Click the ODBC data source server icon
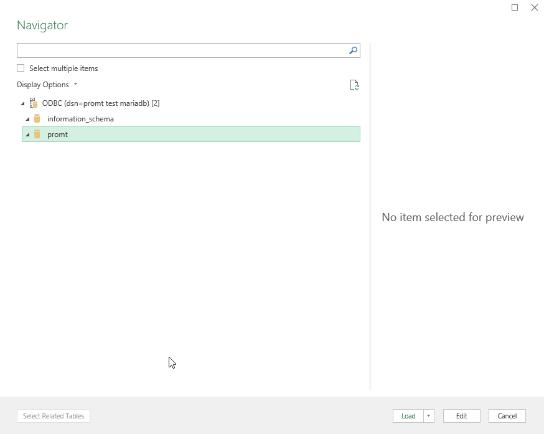The height and width of the screenshot is (434, 544). [34, 103]
